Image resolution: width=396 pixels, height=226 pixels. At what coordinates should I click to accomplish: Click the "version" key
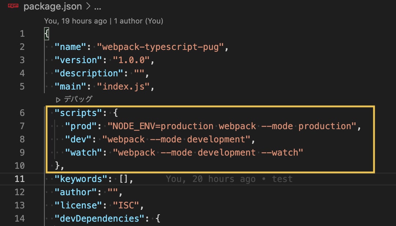[78, 60]
